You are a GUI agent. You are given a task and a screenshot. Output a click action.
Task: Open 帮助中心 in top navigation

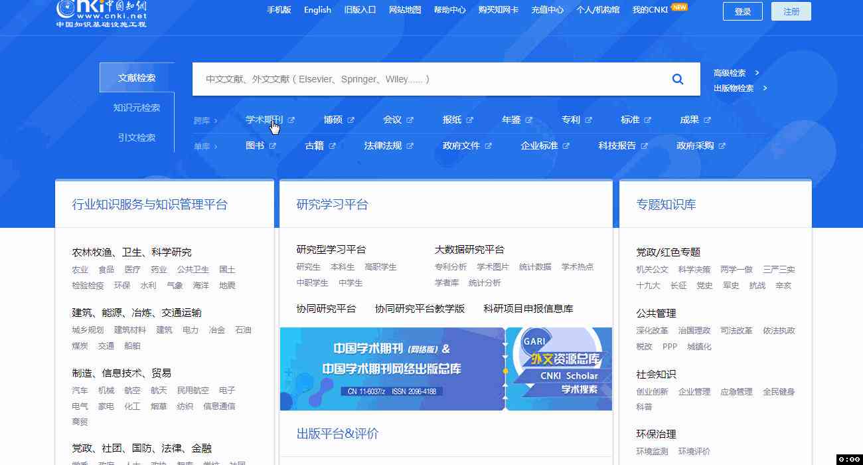[x=449, y=10]
